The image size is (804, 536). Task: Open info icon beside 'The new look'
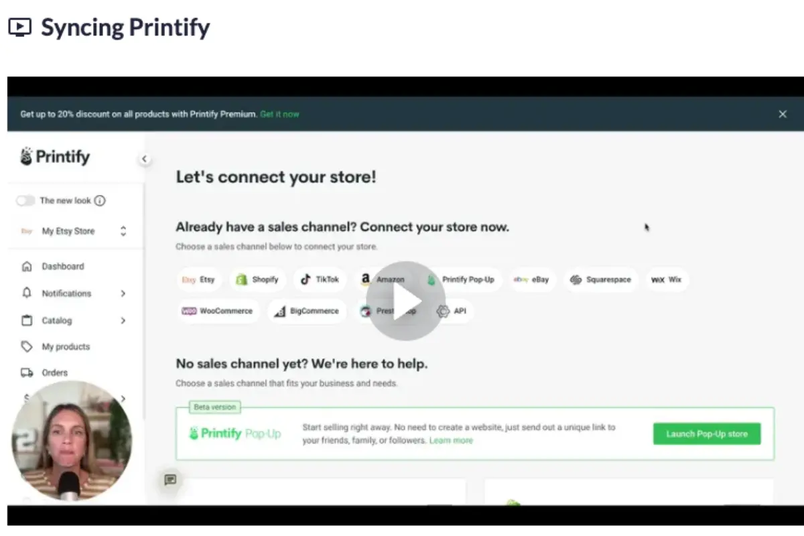(x=100, y=200)
